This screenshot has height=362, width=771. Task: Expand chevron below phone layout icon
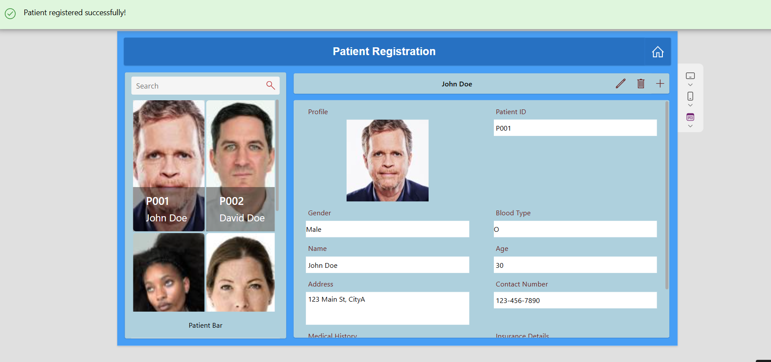coord(690,105)
